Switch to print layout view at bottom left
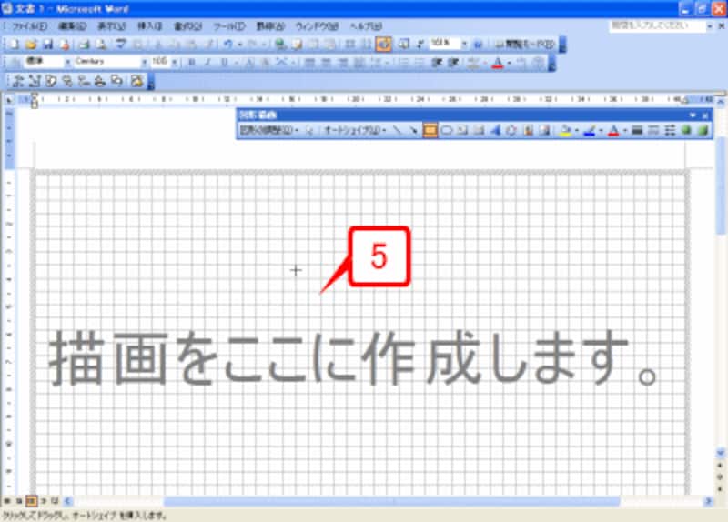 coord(31,501)
